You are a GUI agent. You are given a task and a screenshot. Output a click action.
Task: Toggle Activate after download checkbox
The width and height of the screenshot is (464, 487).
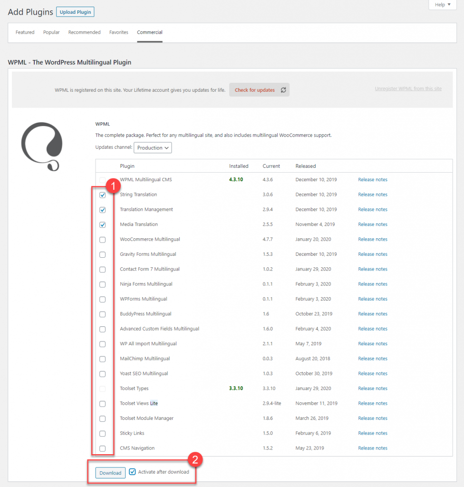132,471
